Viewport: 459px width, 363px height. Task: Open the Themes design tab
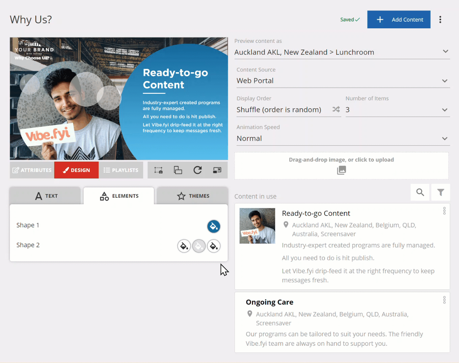(192, 196)
